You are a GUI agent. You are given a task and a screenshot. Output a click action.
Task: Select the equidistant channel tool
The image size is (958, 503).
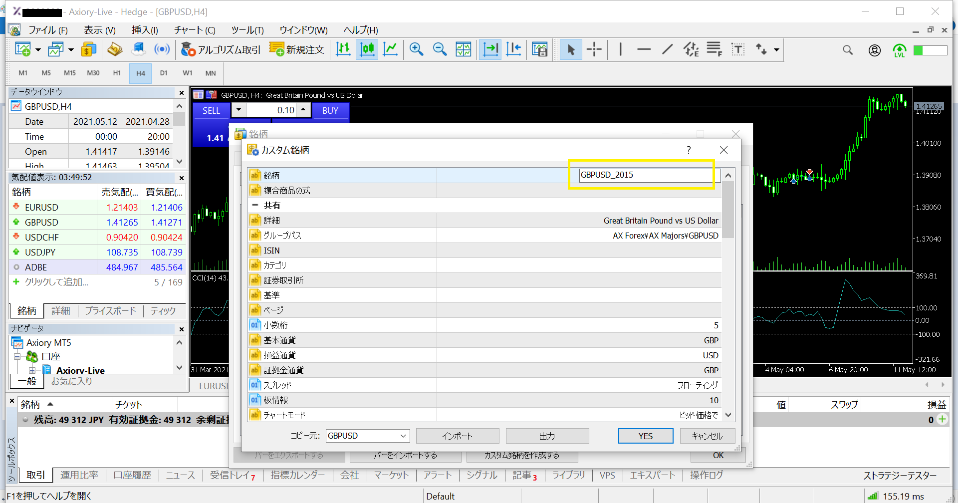691,49
